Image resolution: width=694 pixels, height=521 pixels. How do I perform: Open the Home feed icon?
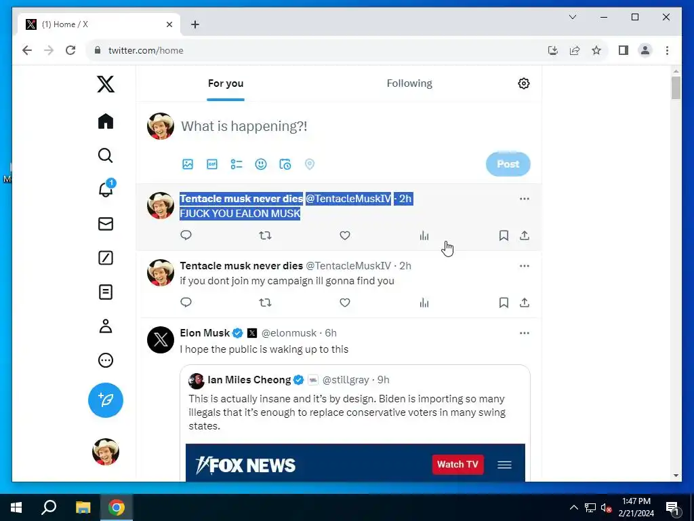[106, 121]
